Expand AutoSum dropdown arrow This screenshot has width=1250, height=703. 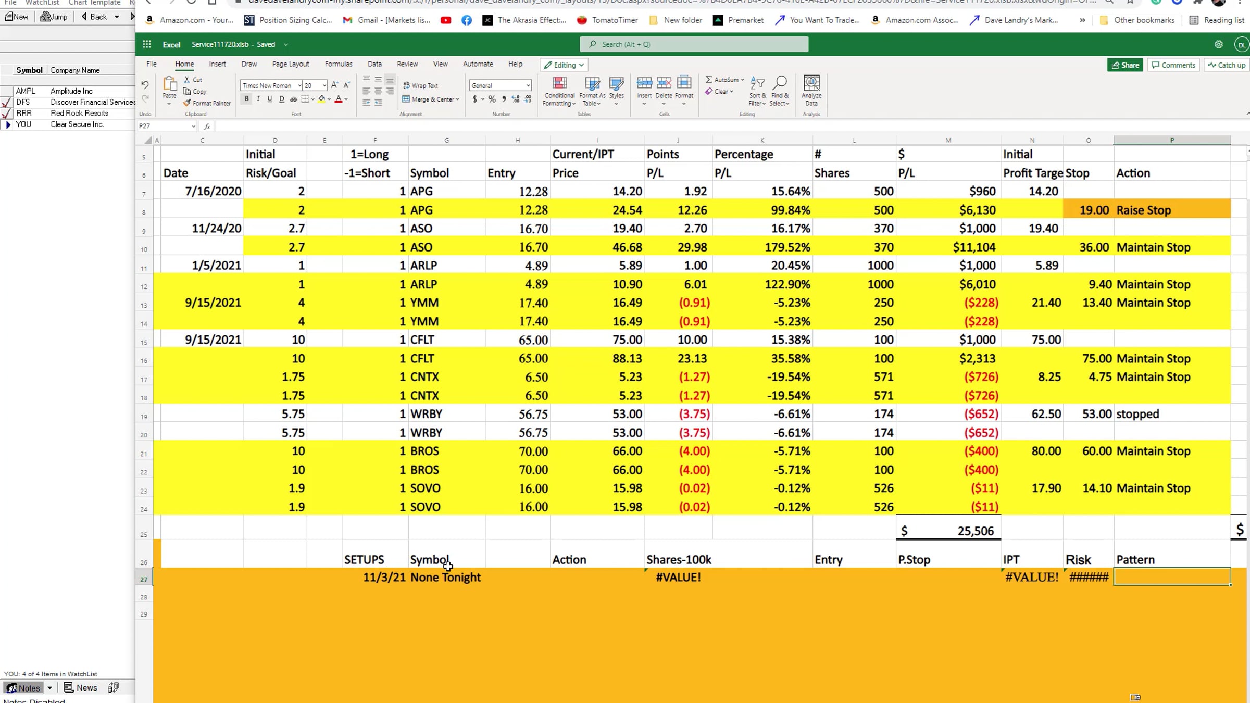(x=742, y=80)
